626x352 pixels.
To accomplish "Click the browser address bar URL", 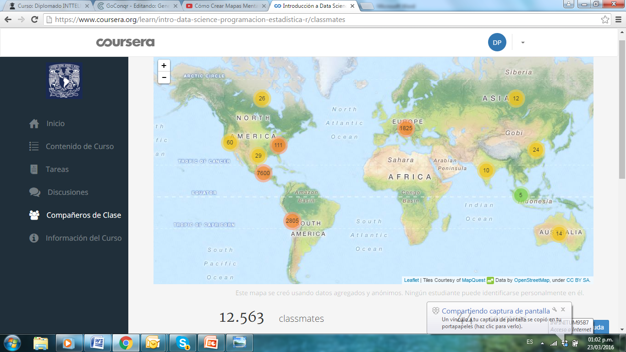I will (200, 20).
